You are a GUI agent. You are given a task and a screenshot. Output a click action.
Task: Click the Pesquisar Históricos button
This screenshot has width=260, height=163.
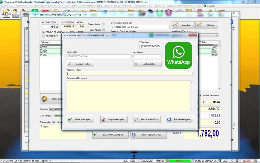147,119
